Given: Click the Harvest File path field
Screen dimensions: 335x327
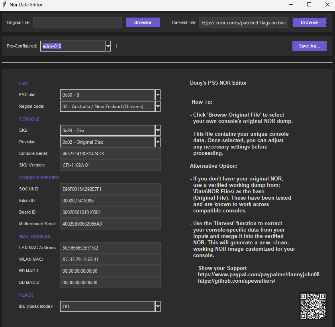Looking at the screenshot, I should click(x=243, y=23).
